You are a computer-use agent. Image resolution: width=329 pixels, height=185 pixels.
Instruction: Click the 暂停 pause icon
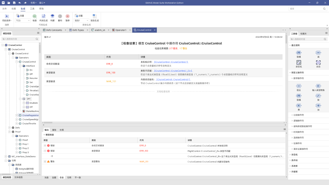click(67, 16)
